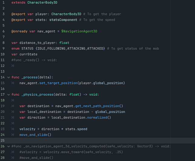Click the get_next_path_position method call
Screen dimensions: 195x161
pyautogui.click(x=97, y=106)
